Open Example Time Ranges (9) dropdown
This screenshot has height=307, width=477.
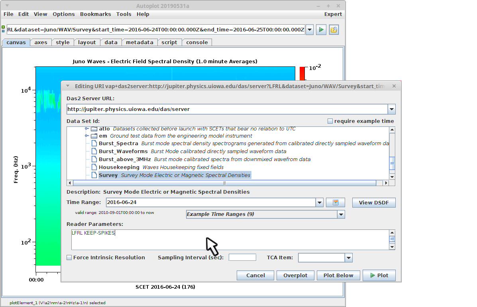[x=341, y=214]
